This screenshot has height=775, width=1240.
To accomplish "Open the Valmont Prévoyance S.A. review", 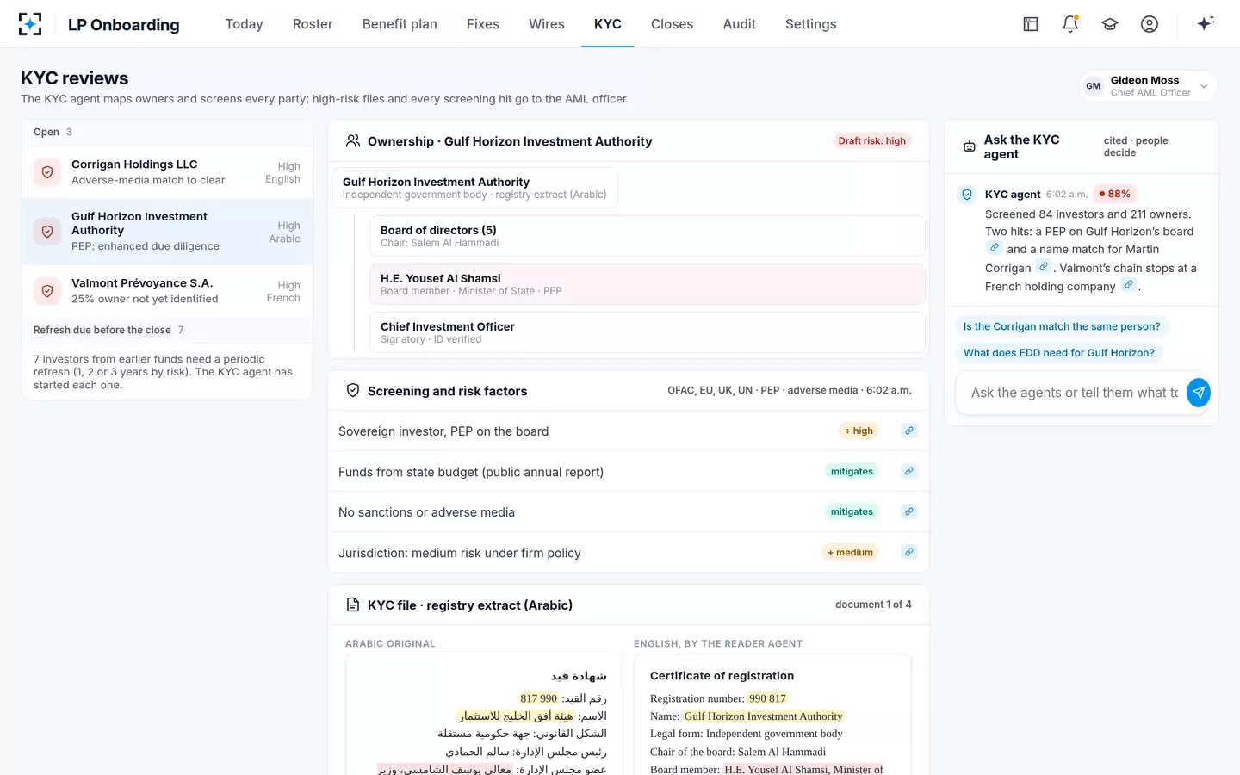I will click(167, 291).
